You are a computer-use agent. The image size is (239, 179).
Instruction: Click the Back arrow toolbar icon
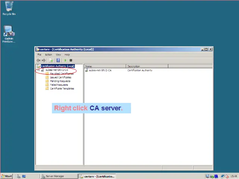point(38,60)
